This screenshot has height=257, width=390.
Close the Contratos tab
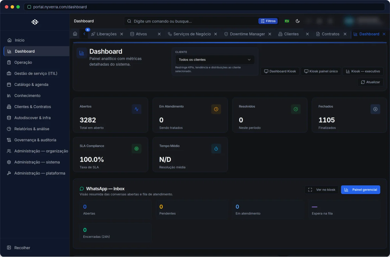345,34
